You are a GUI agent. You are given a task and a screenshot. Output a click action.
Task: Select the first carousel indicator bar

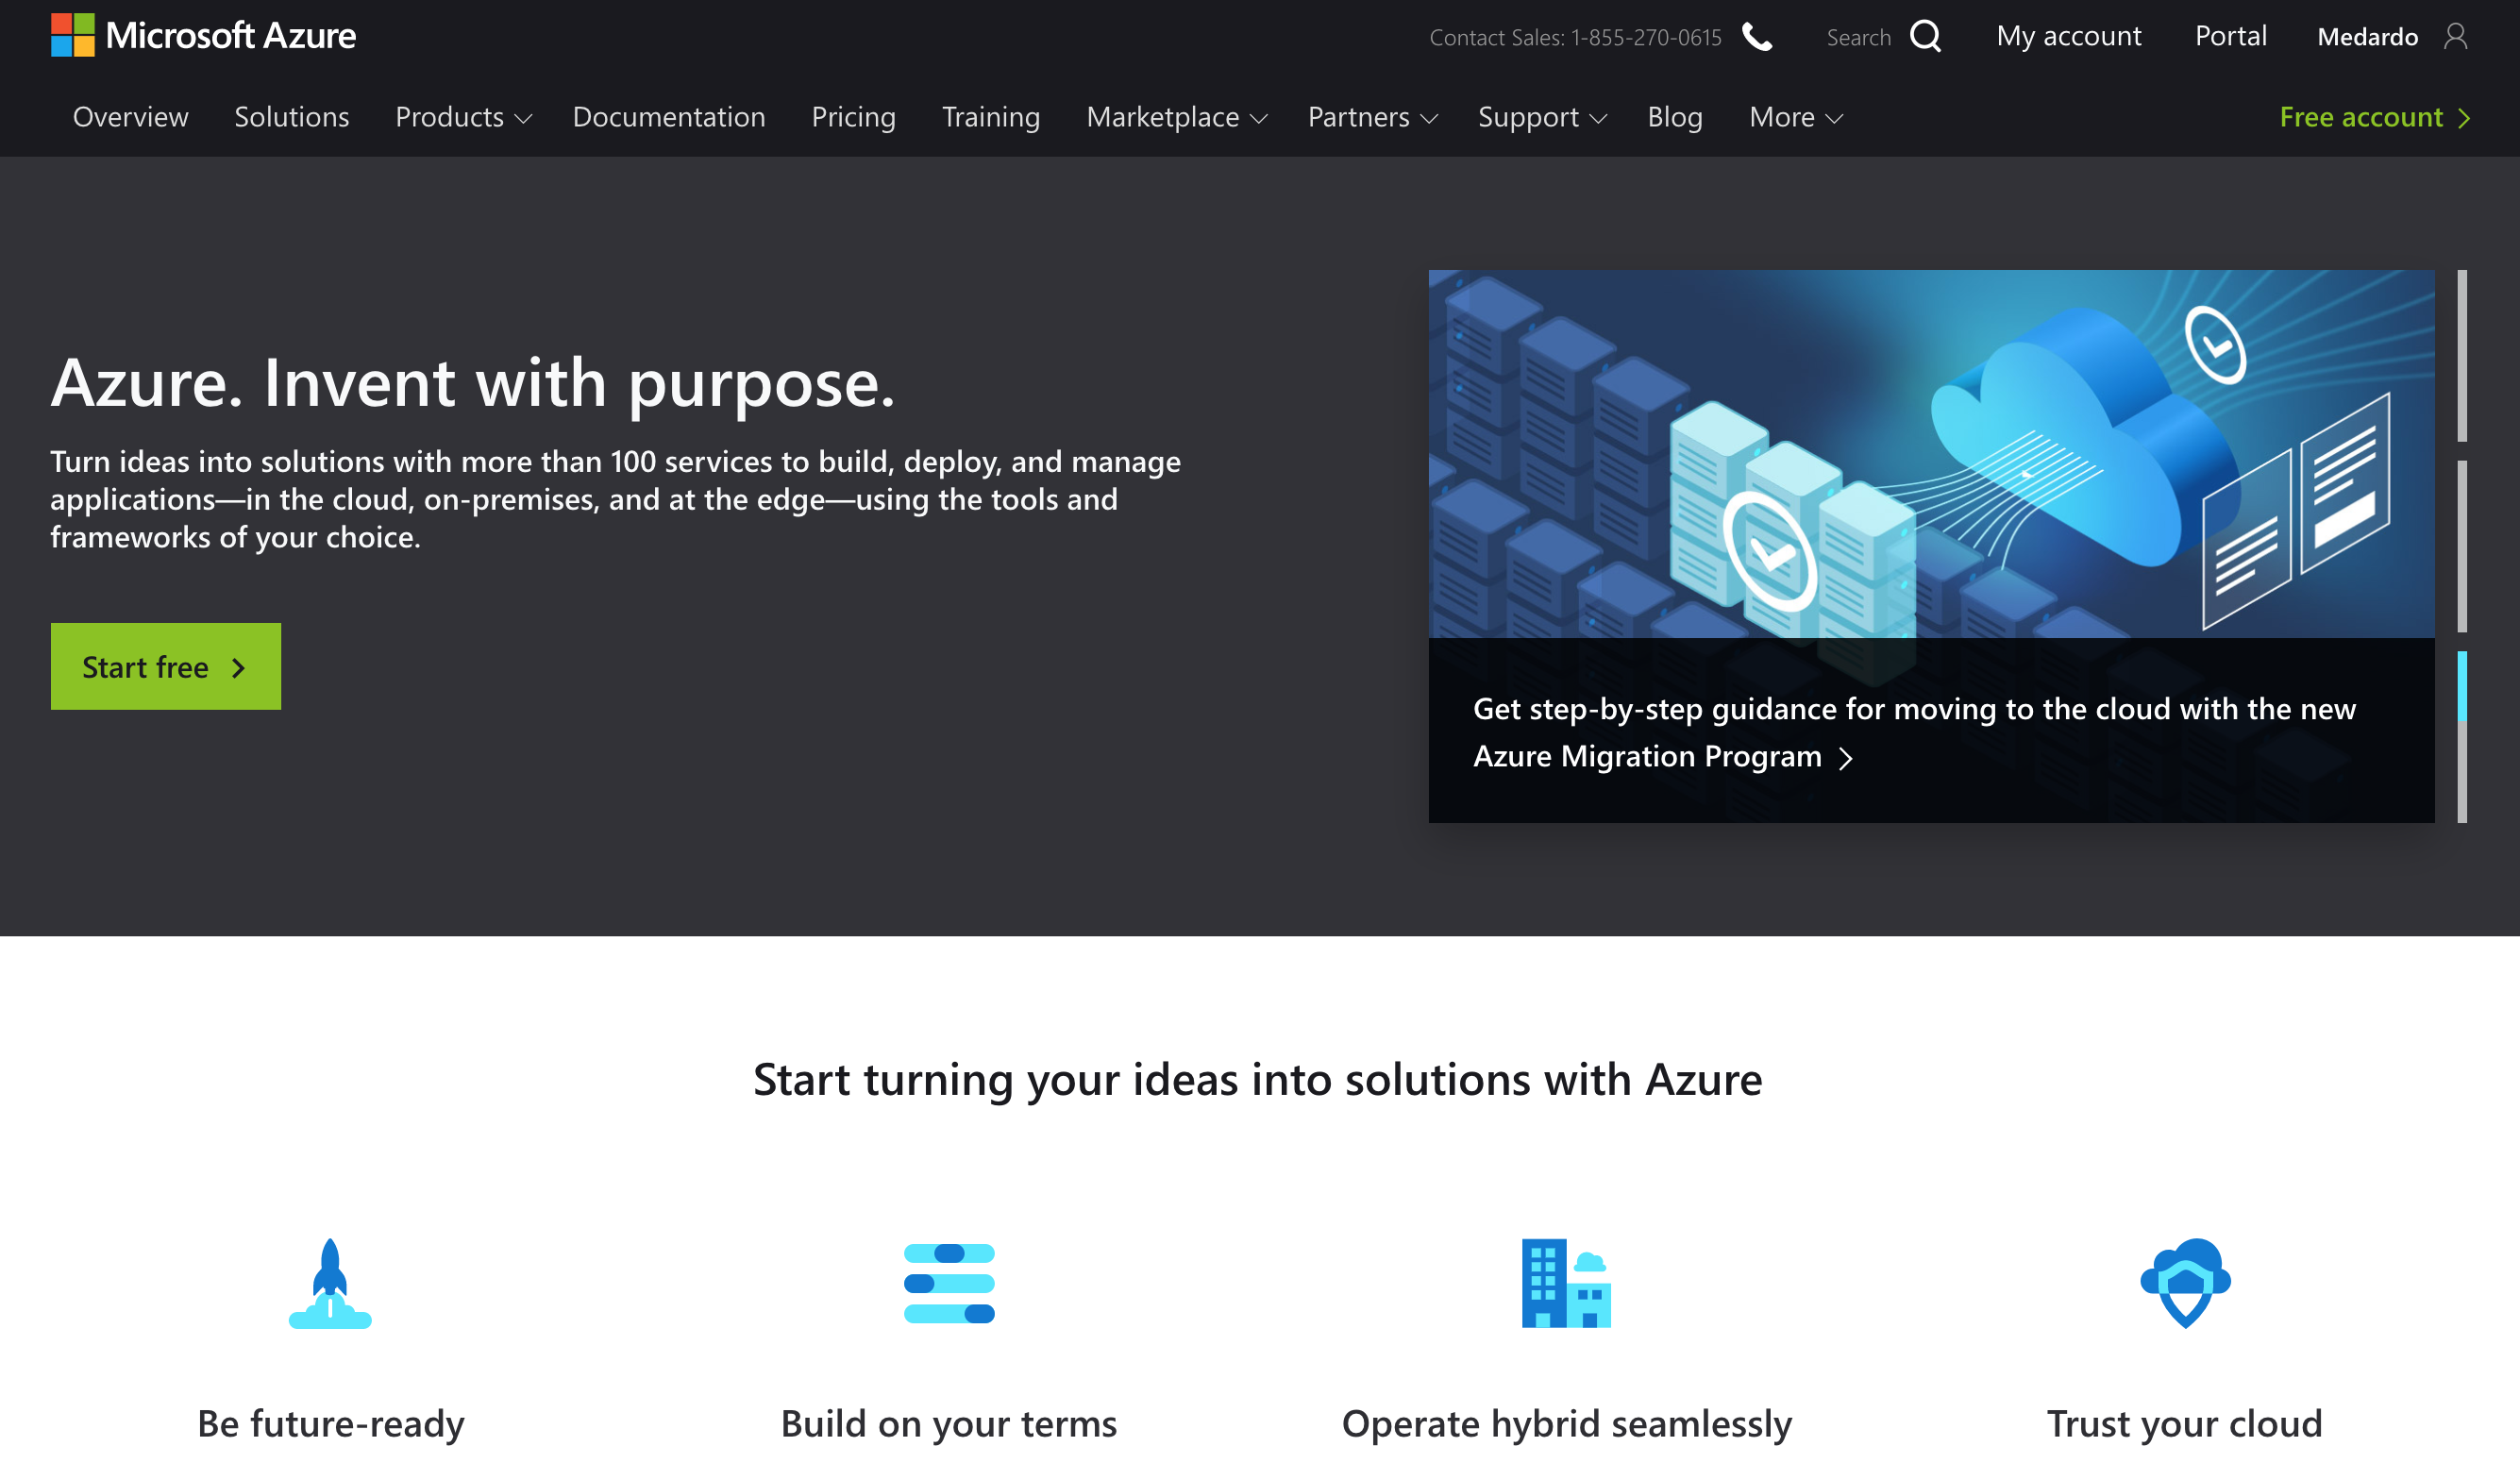tap(2462, 355)
